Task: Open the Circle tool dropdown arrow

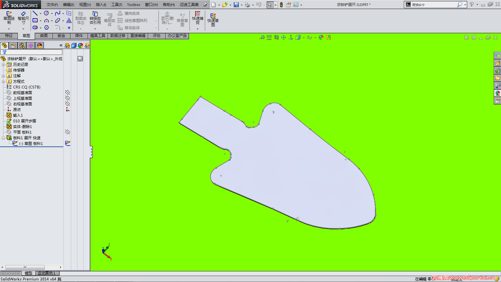Action: point(52,13)
